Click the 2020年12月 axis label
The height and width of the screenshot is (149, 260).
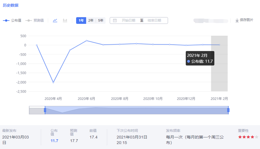click(186, 99)
